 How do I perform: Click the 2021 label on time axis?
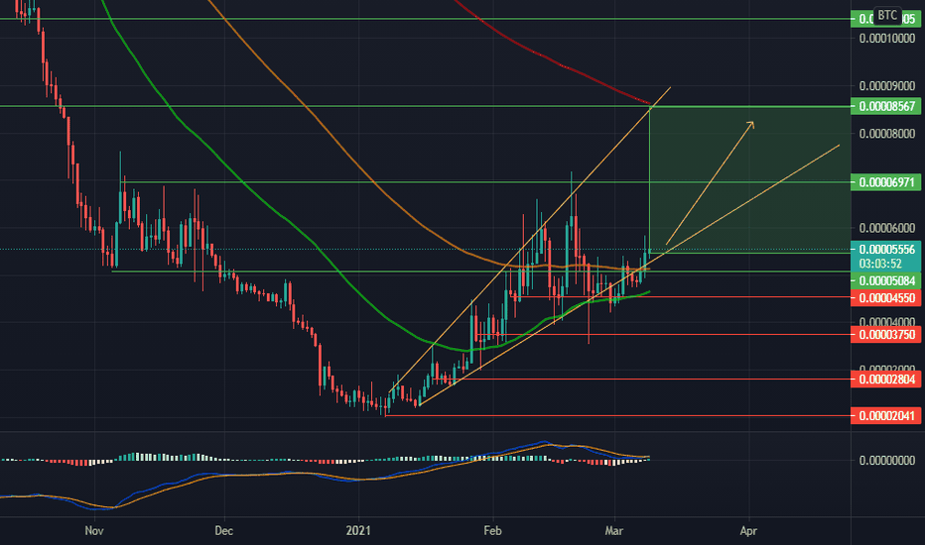coord(358,531)
